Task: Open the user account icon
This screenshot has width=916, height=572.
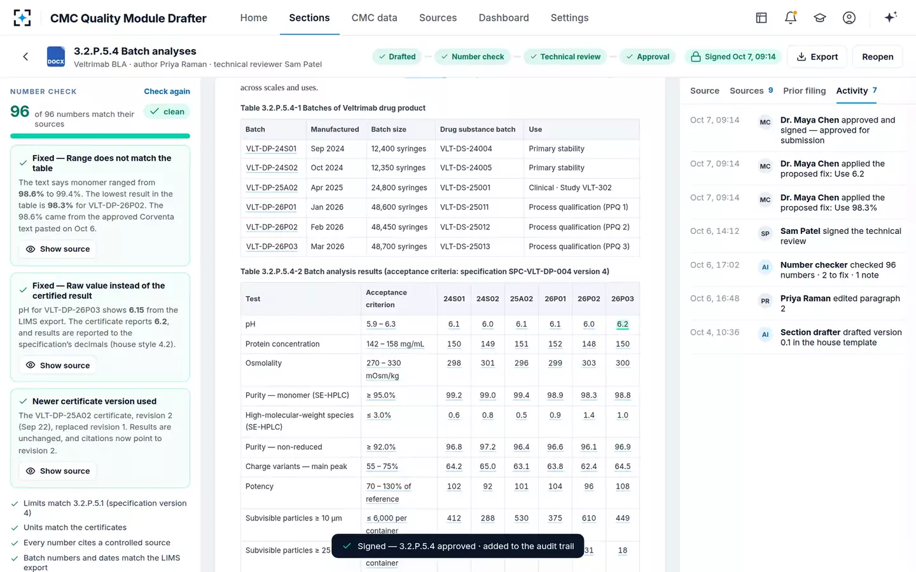Action: [x=849, y=18]
